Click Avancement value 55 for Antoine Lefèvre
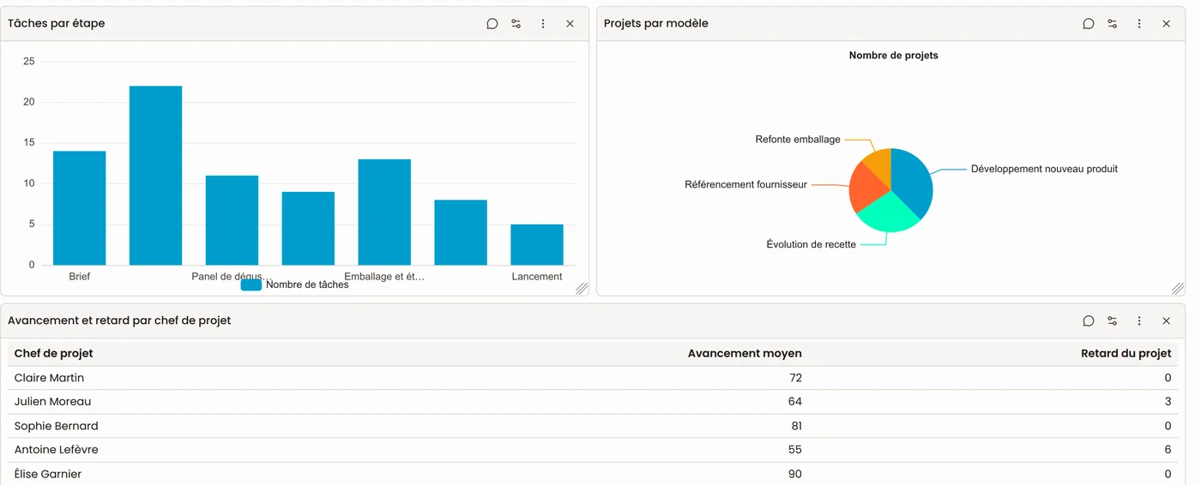This screenshot has height=485, width=1201. 794,450
